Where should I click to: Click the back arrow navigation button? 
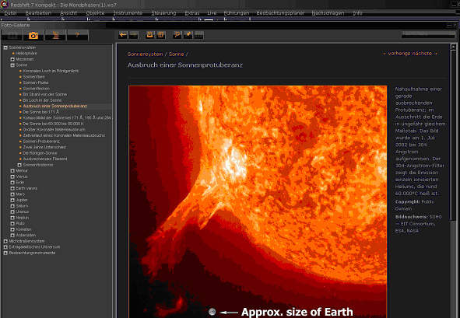coord(123,35)
